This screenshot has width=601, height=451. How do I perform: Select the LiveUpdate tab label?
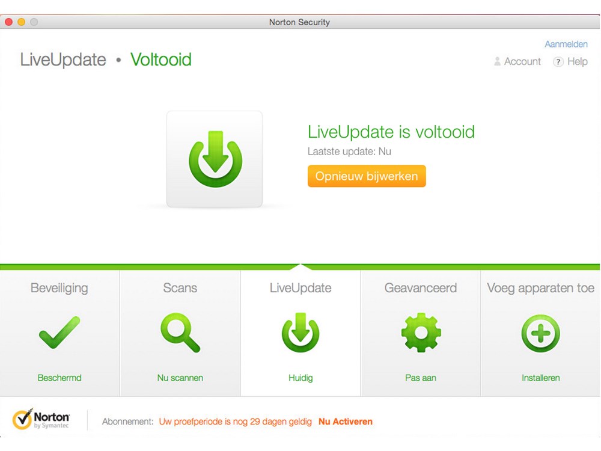pyautogui.click(x=300, y=288)
